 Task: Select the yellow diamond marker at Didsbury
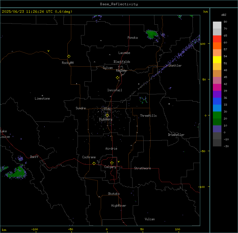[x=107, y=115]
